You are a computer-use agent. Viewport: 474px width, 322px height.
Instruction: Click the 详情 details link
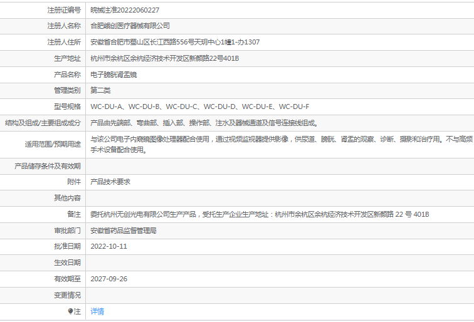pyautogui.click(x=97, y=311)
